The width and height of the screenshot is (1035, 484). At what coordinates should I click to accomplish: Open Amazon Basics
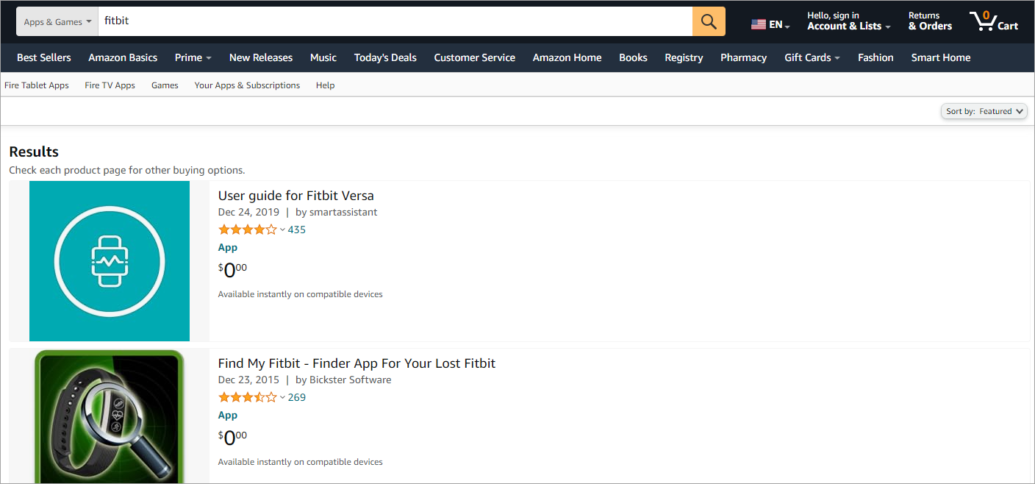coord(123,57)
